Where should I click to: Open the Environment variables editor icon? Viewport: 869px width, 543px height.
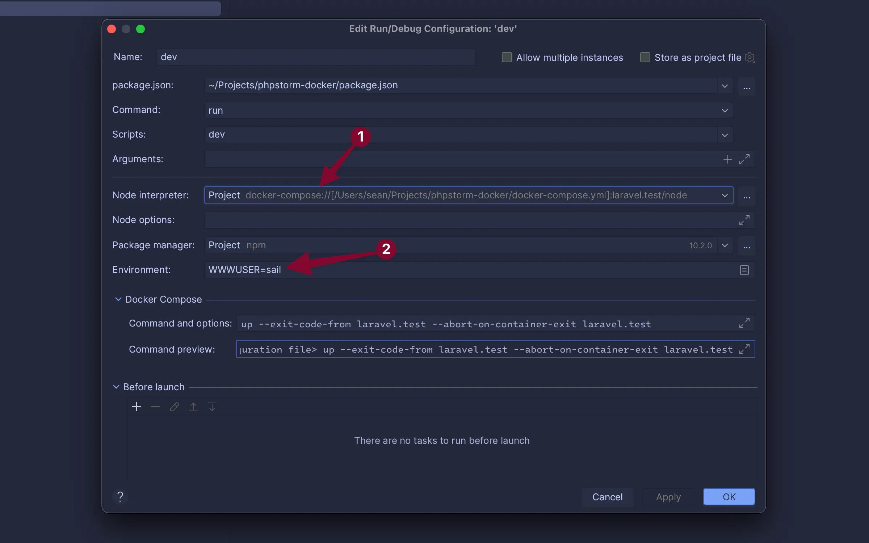click(744, 270)
